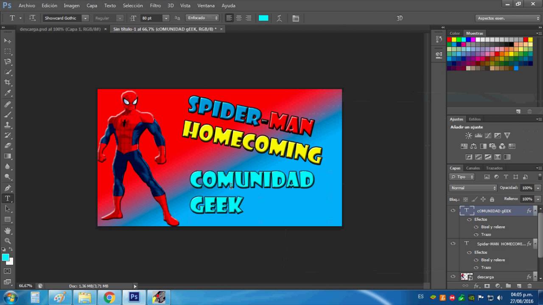Screen dimensions: 543x305
Task: Open the Capa menu
Action: [92, 6]
